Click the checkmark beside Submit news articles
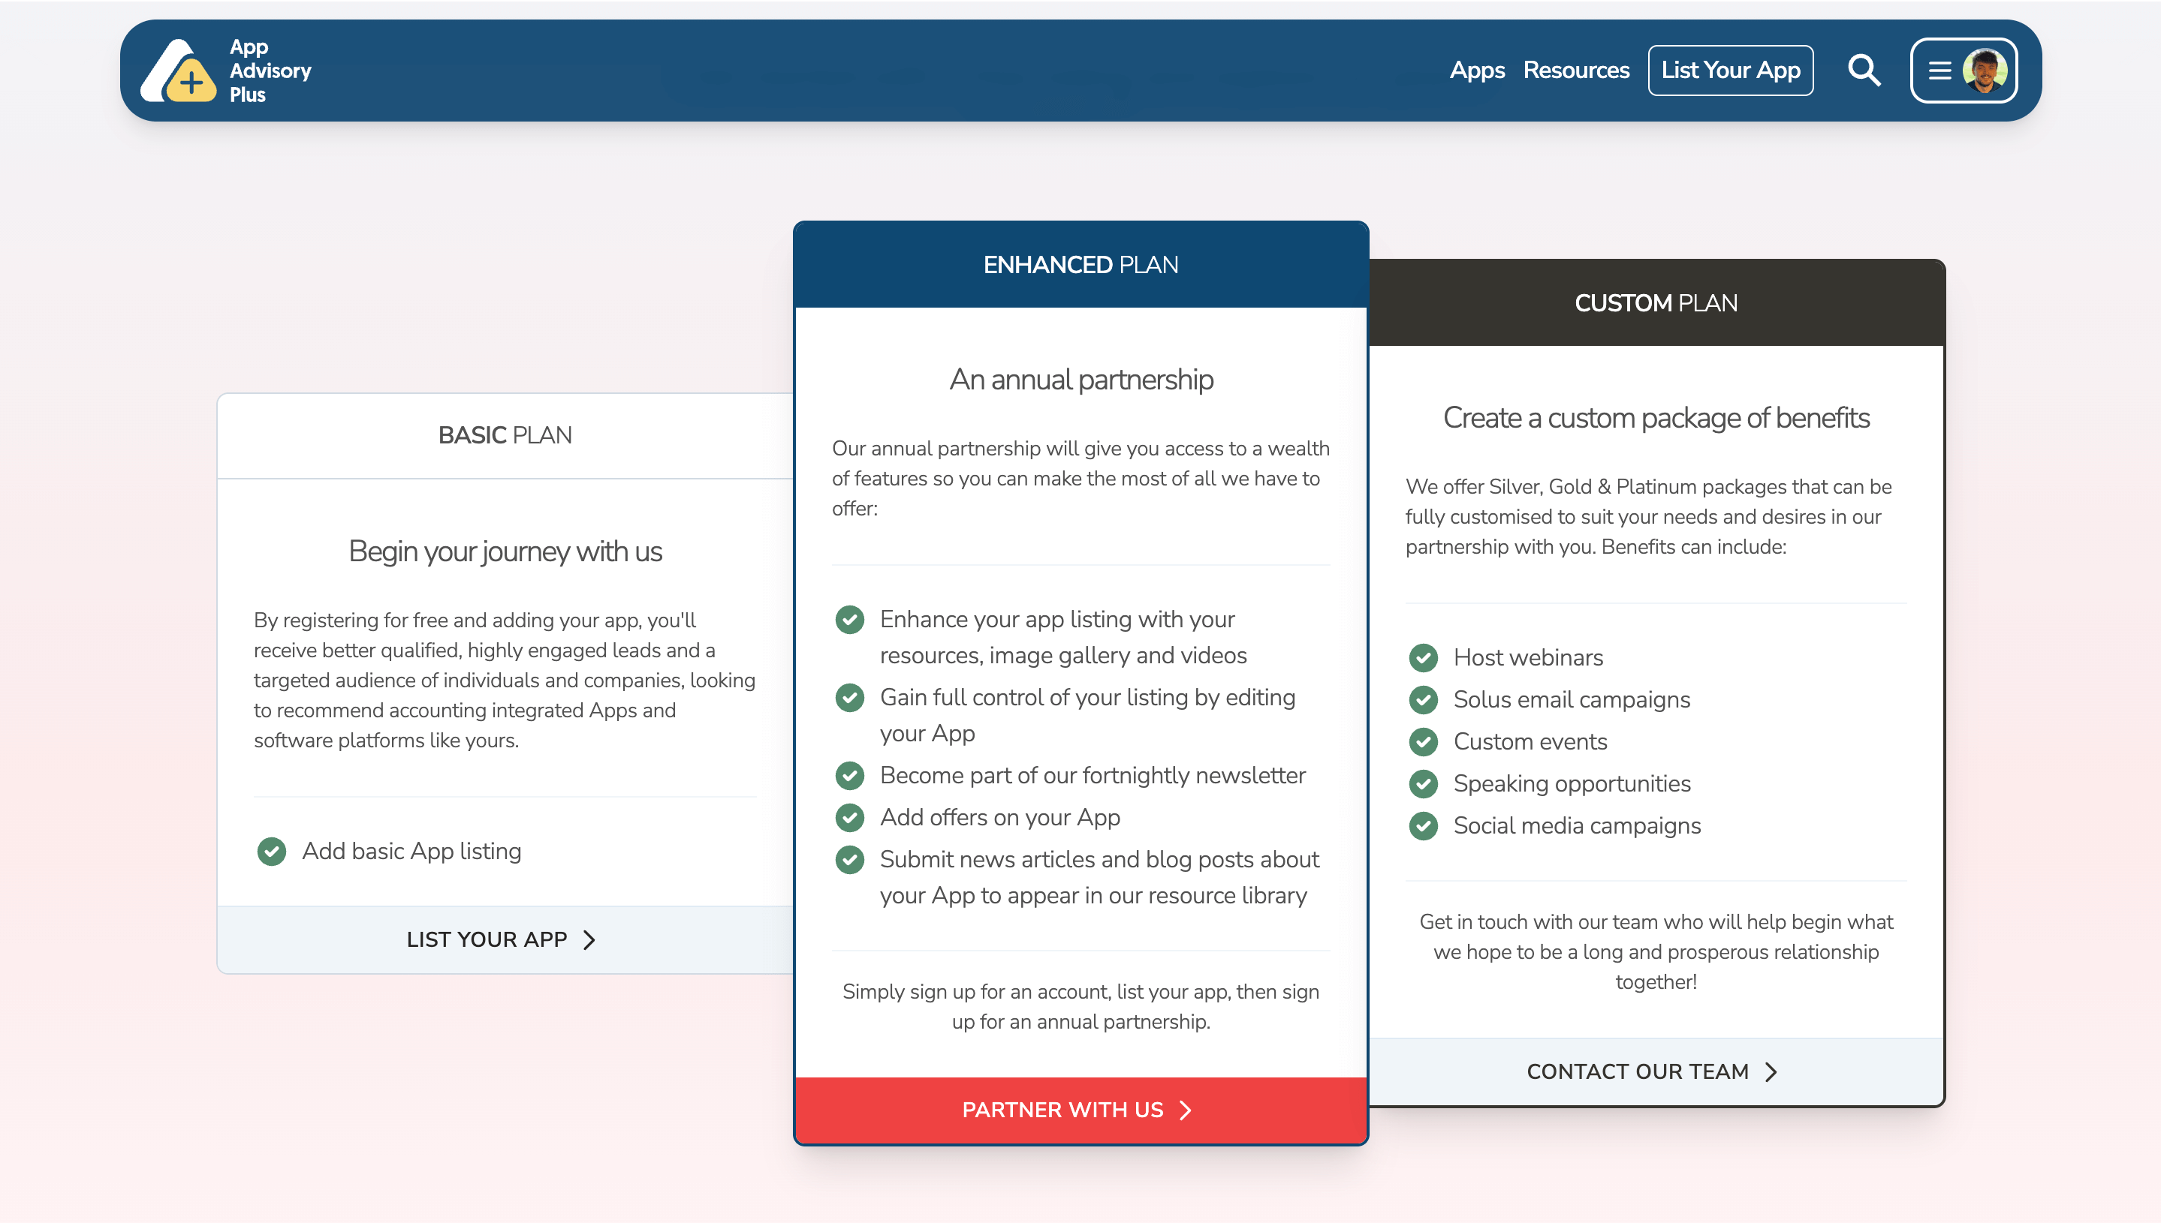This screenshot has height=1223, width=2161. click(849, 860)
